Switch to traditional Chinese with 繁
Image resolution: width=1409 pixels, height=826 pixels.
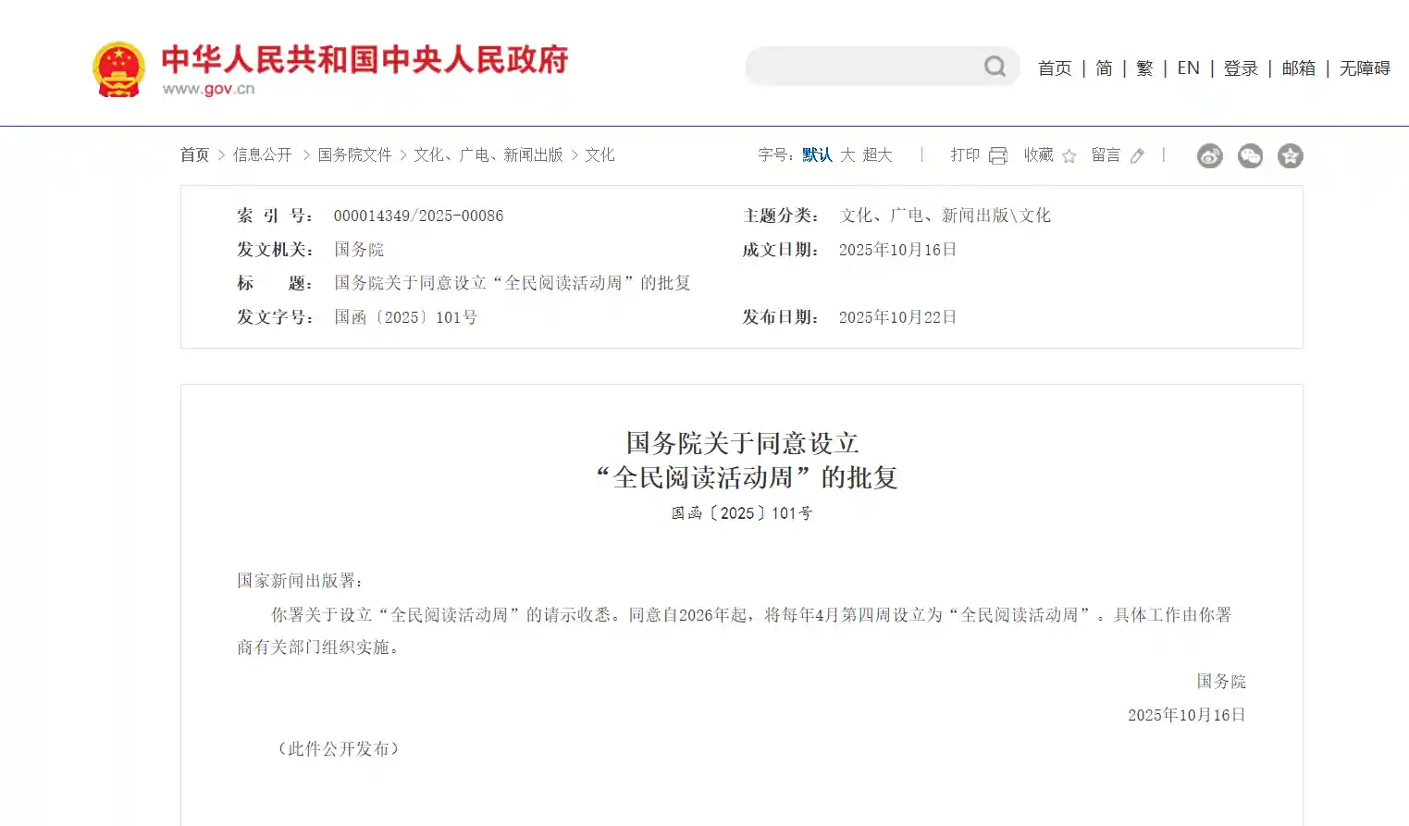1144,68
